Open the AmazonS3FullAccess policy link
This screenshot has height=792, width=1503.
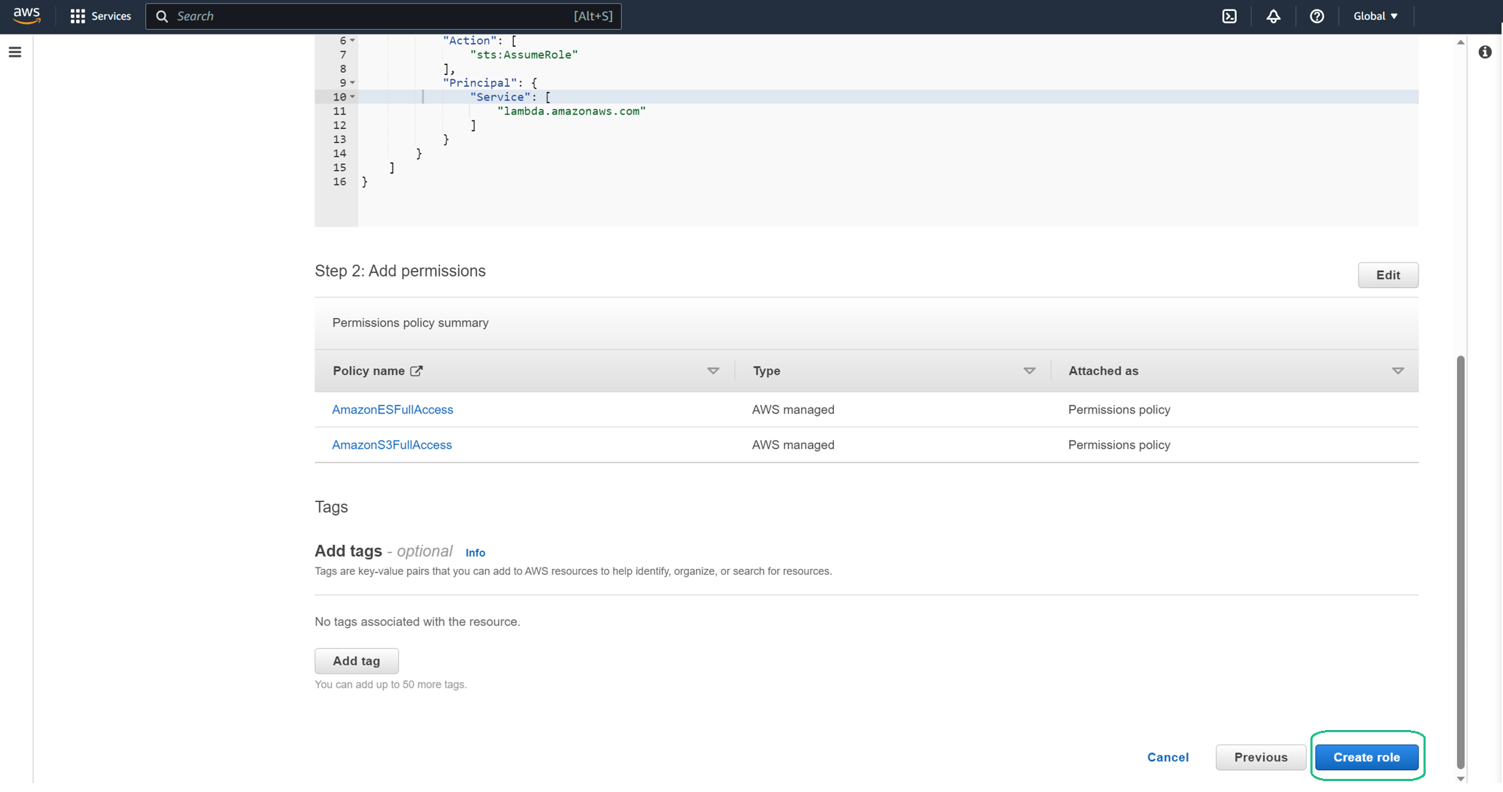point(392,445)
